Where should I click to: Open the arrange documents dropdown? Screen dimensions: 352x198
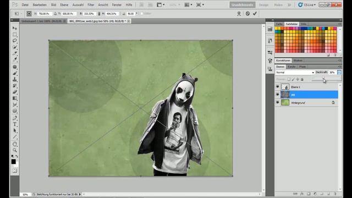click(x=188, y=5)
